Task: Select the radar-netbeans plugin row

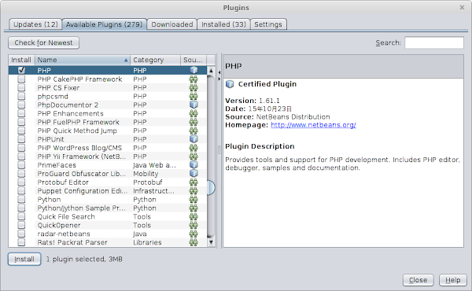Action: coord(108,234)
